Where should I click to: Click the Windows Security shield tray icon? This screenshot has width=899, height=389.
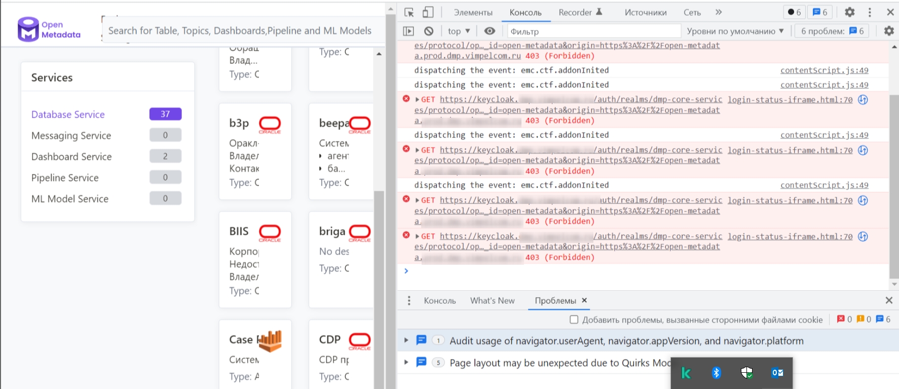coord(747,373)
